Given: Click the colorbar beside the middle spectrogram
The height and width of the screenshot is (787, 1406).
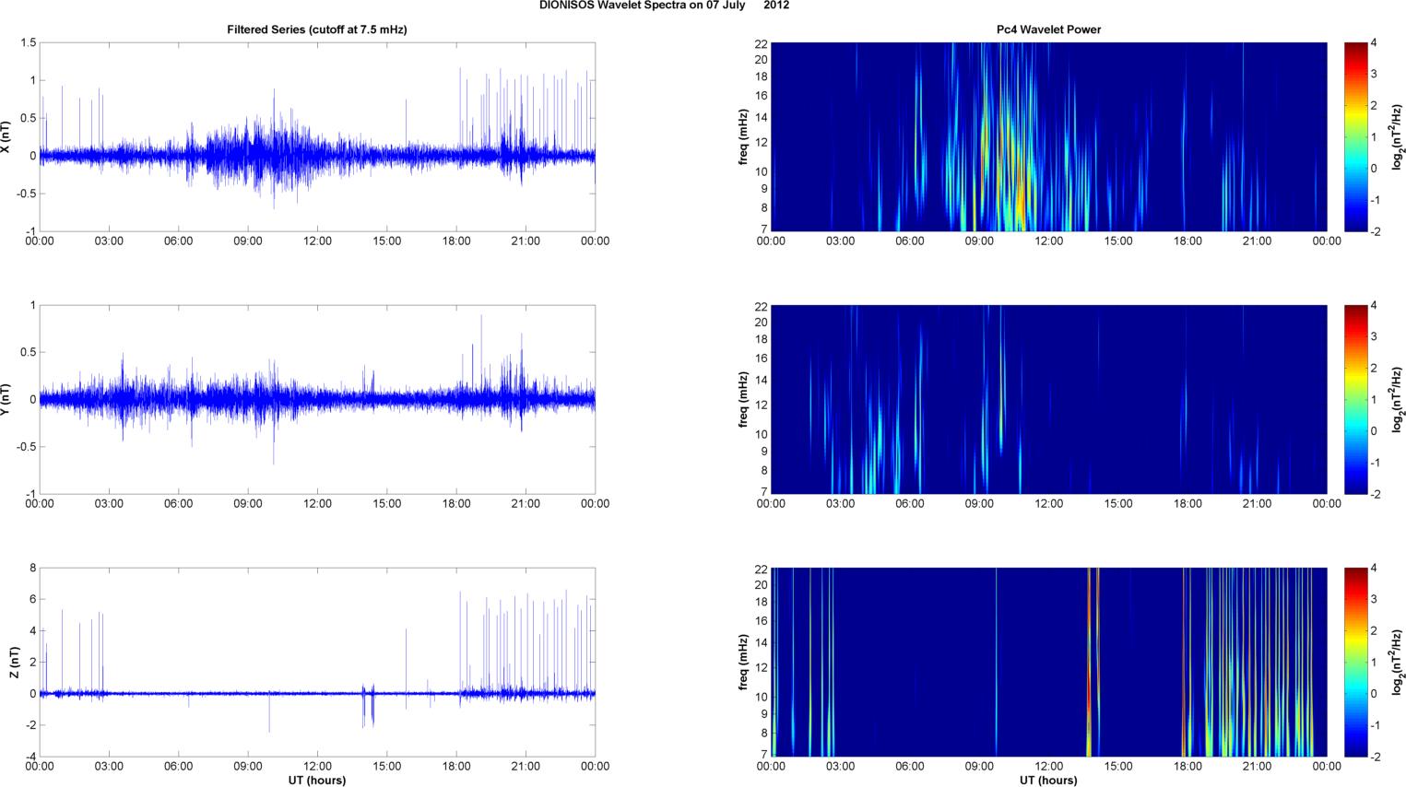Looking at the screenshot, I should 1355,400.
